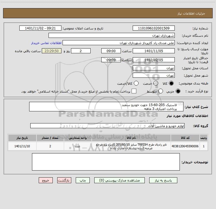The width and height of the screenshot is (216, 209).
Task: Click the توضیحات خریدار text area
Action: (106, 162)
